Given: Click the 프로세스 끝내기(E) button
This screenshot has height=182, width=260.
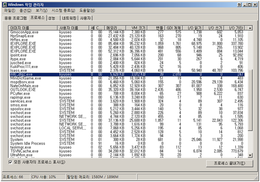Looking at the screenshot, I should (229, 163).
